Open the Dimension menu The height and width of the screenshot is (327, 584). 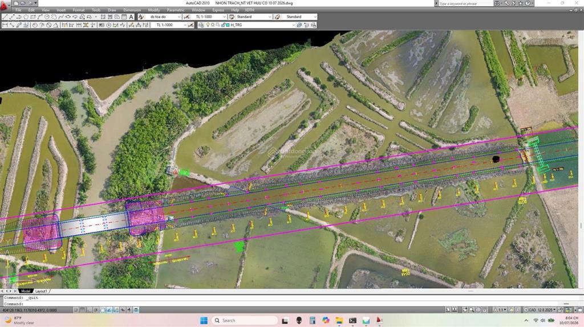(132, 10)
